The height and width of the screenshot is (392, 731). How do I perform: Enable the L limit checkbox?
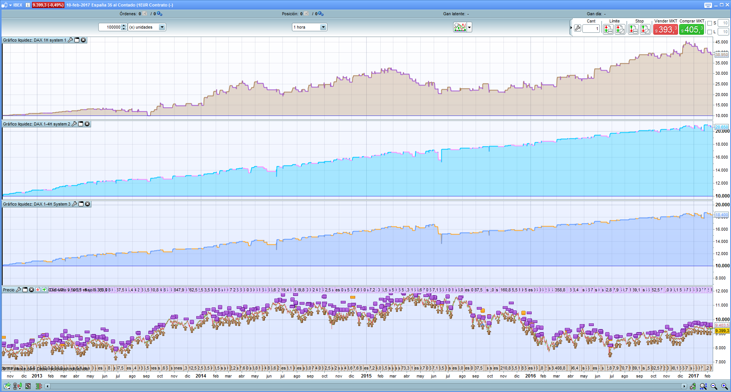(710, 32)
